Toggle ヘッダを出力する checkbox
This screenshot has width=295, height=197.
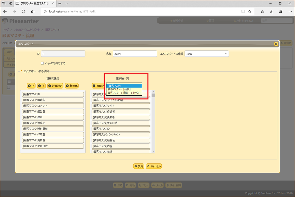[42, 63]
